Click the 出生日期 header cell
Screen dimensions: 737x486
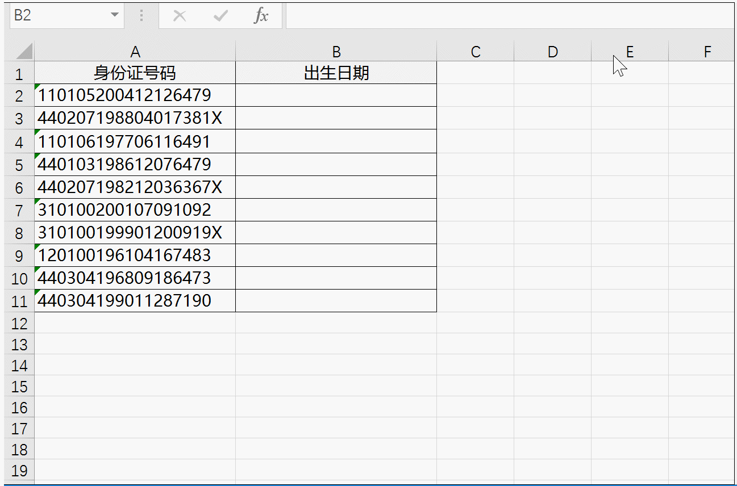pos(336,73)
